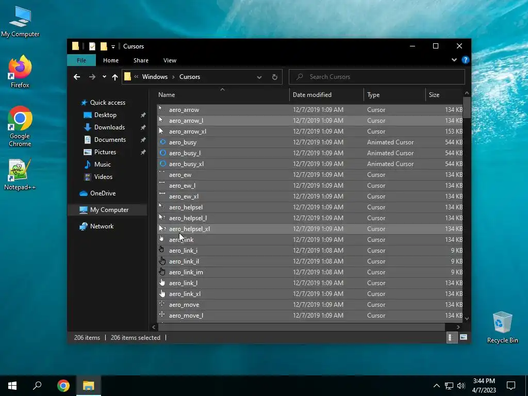Click the aero_arrow_xl file icon
Screen dimensions: 528x396
161,131
